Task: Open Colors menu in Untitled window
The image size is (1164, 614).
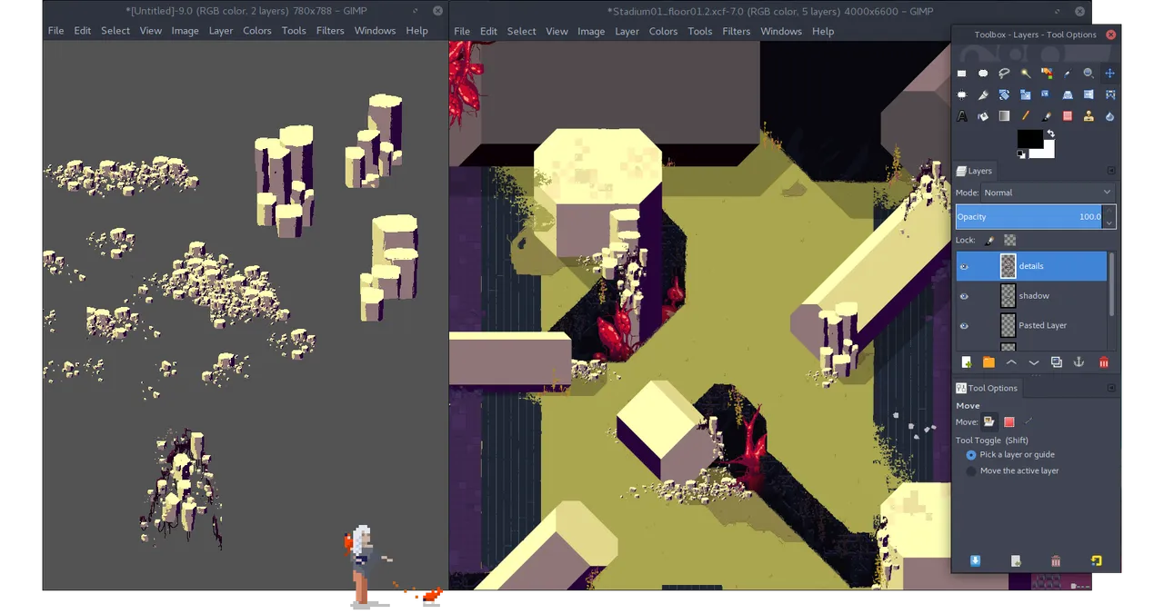Action: pyautogui.click(x=256, y=31)
